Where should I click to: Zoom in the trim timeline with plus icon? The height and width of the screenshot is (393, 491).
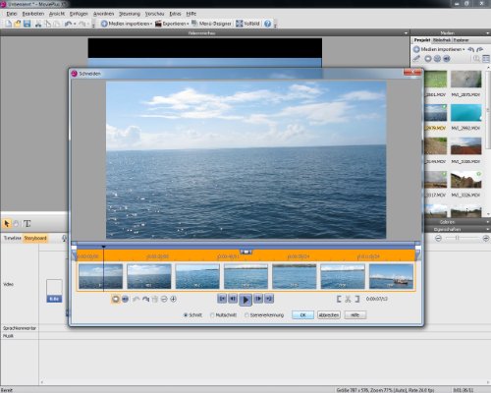coord(174,299)
